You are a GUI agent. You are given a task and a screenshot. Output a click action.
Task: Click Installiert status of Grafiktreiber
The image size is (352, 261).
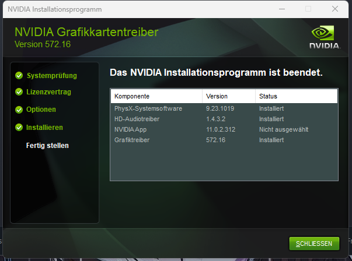point(271,140)
